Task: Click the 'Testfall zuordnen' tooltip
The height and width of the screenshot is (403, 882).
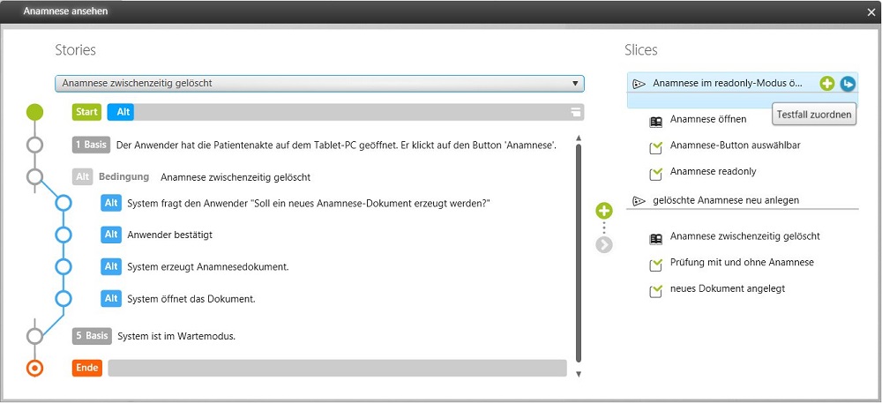Action: coord(814,115)
